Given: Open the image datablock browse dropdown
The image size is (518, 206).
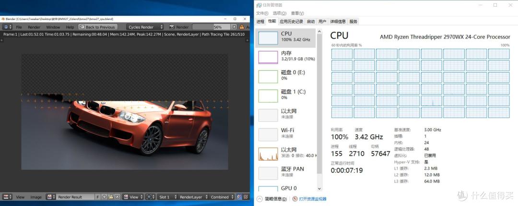Looking at the screenshot, I should pyautogui.click(x=50, y=197).
